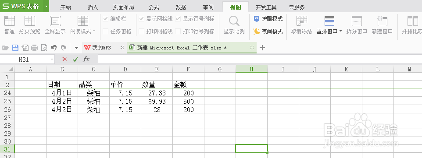This screenshot has width=422, height=158.
Task: Open the 页面布局 ribbon tab
Action: click(x=123, y=7)
